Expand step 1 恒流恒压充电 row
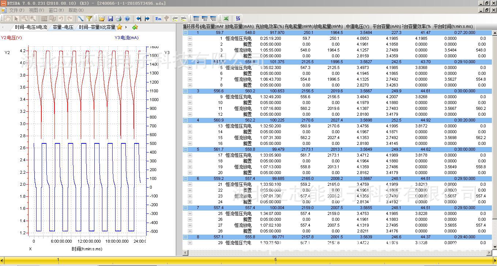497x266 pixels. tap(190, 38)
